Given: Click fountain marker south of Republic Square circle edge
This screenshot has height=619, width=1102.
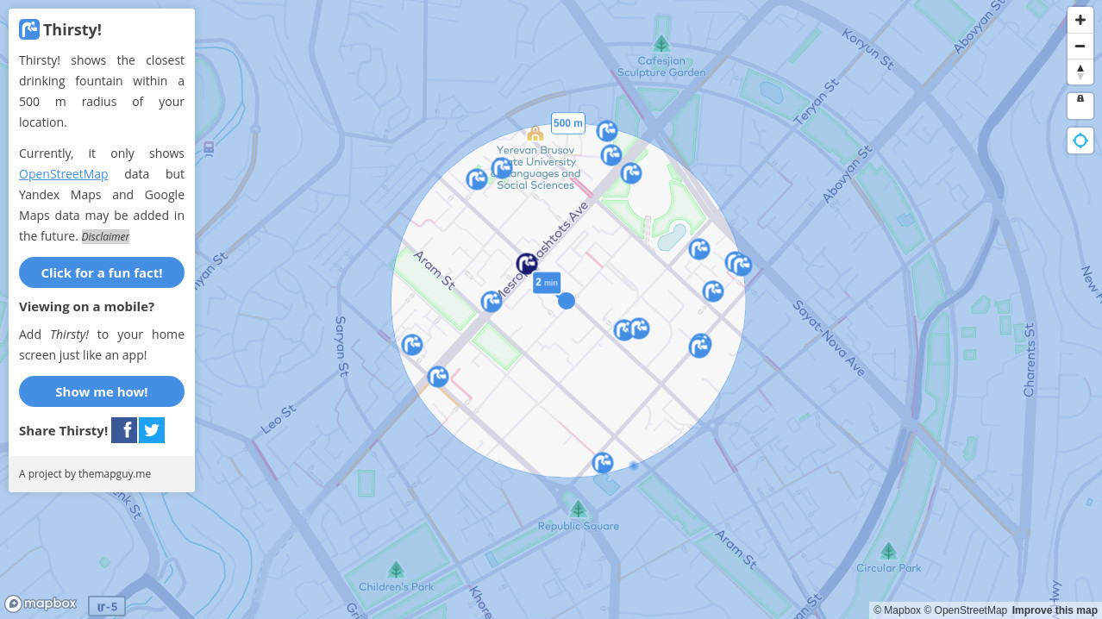Looking at the screenshot, I should (x=602, y=463).
